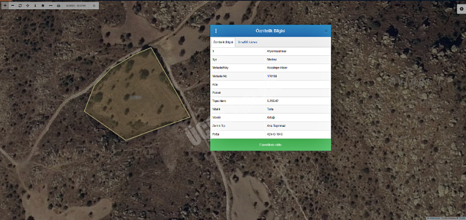The width and height of the screenshot is (466, 220).
Task: Open the panel's three-dot menu
Action: click(216, 31)
